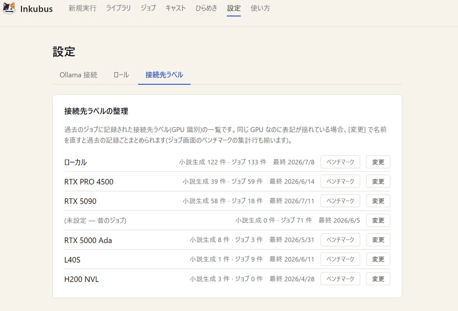Open ベンチマーク for RTX 5090

tap(340, 201)
